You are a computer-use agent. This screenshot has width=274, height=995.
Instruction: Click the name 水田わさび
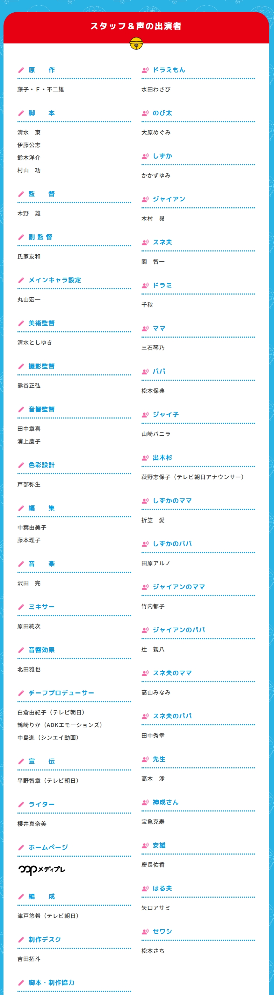click(156, 89)
